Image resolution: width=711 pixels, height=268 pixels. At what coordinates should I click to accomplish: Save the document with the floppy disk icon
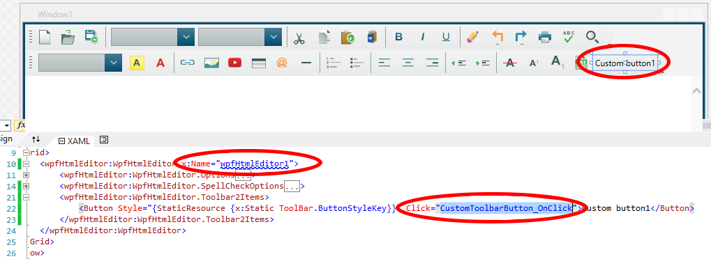[x=91, y=37]
